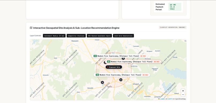
Task: Click the Khopoli place label on the map
Action: [136, 84]
